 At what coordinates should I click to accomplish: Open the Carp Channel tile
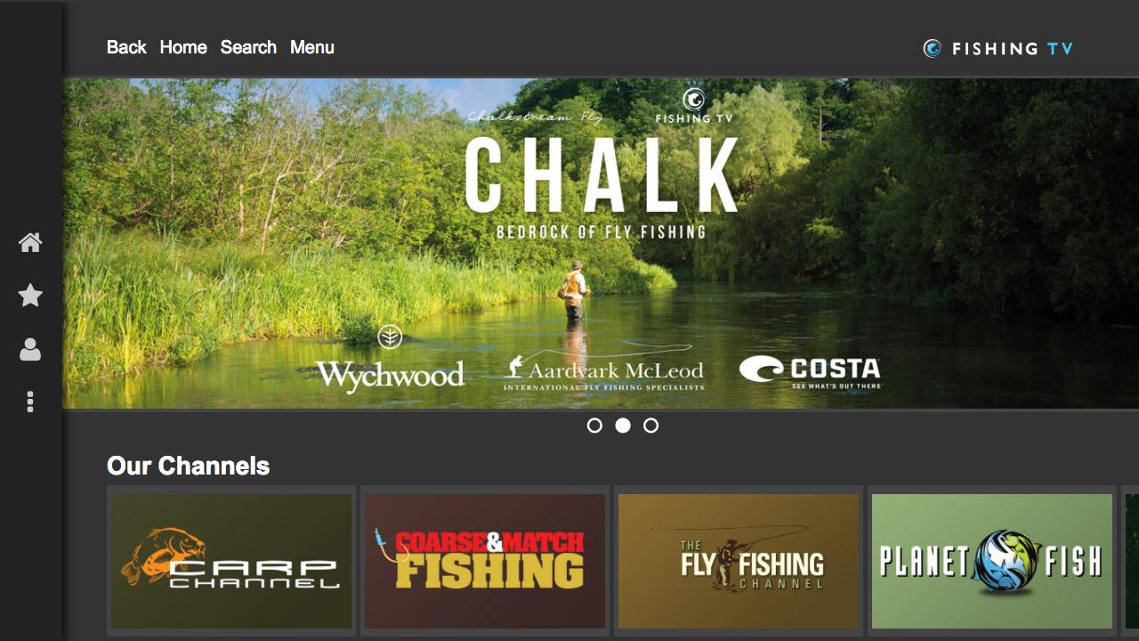click(x=231, y=561)
